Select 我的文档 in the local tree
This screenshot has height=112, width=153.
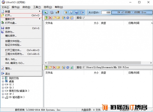(x=14, y=78)
